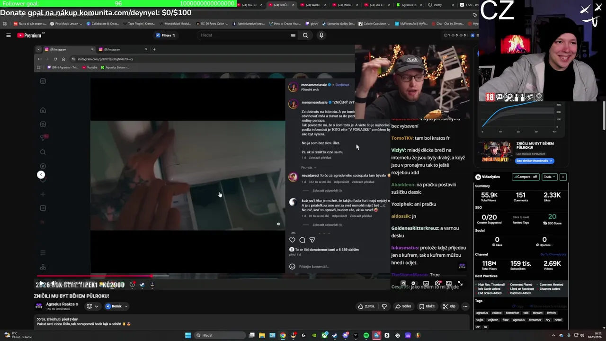Open the on-screen keyboard icon in the search box
The height and width of the screenshot is (341, 606).
293,35
